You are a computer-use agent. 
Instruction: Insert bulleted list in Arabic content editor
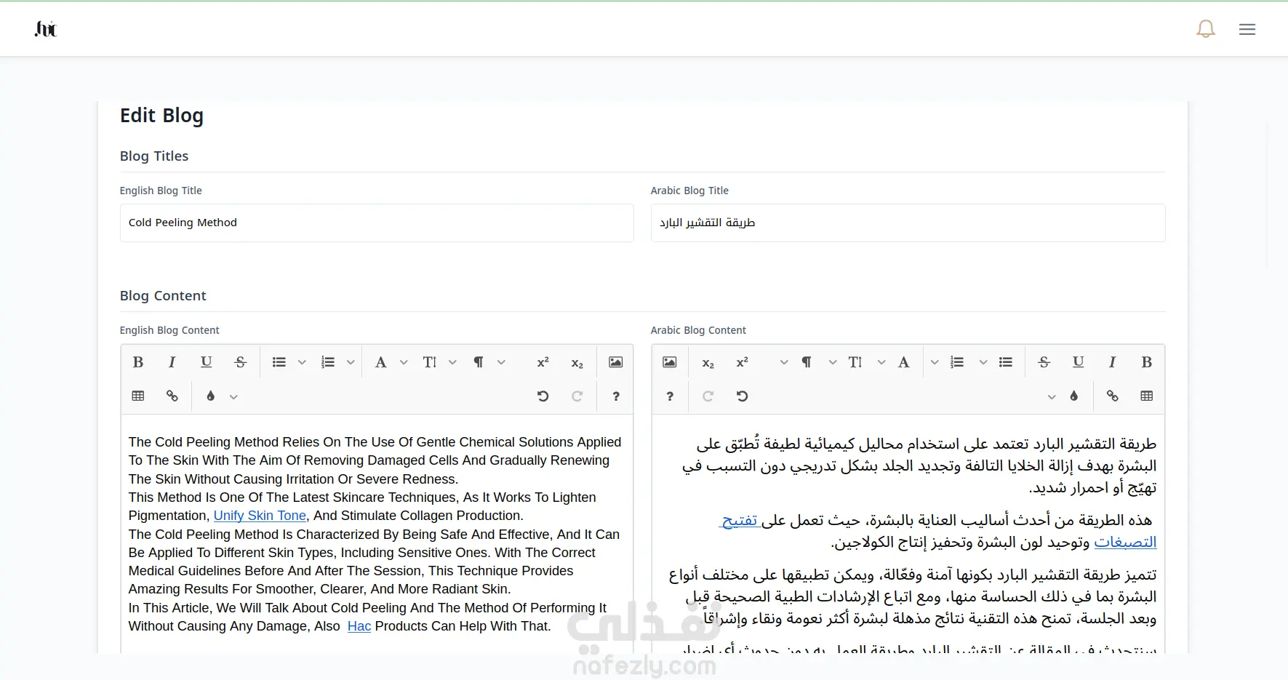tap(1006, 362)
